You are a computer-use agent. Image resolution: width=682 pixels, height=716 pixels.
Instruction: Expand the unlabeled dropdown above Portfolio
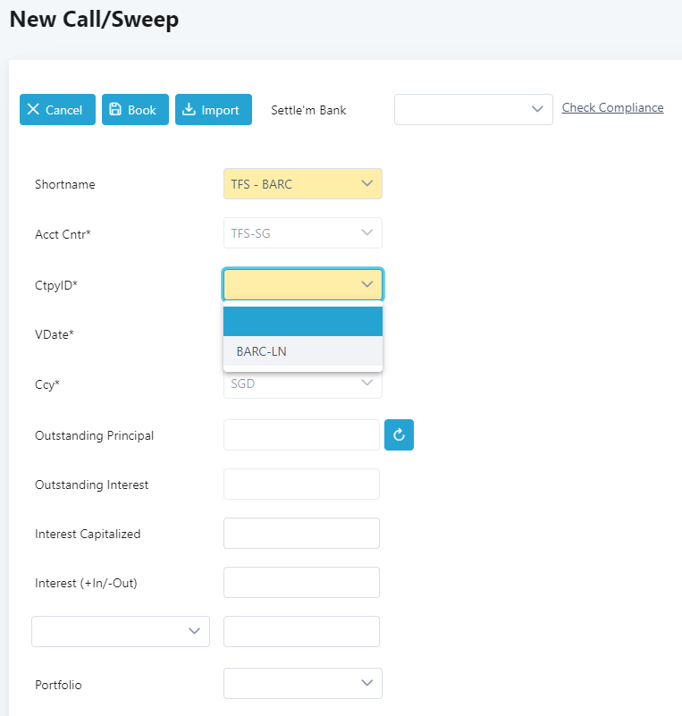(121, 631)
